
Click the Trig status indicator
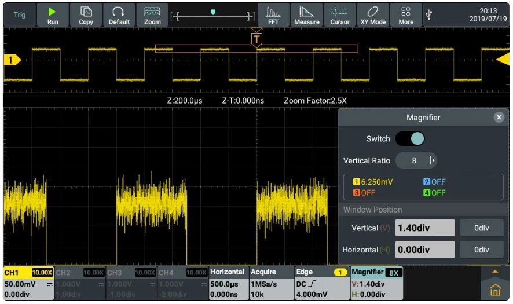pos(19,15)
